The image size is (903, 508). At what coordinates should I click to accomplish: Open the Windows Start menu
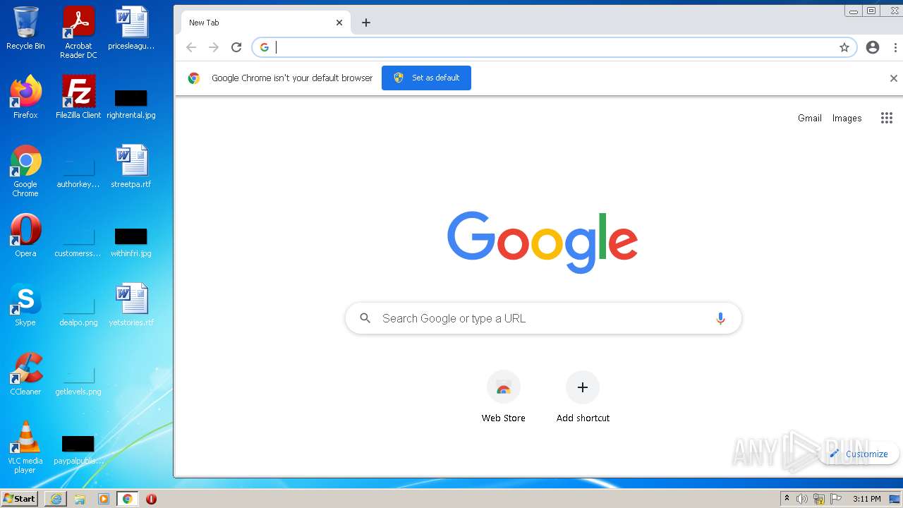click(19, 498)
